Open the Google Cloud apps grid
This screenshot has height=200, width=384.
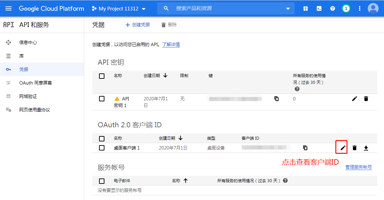tap(305, 8)
